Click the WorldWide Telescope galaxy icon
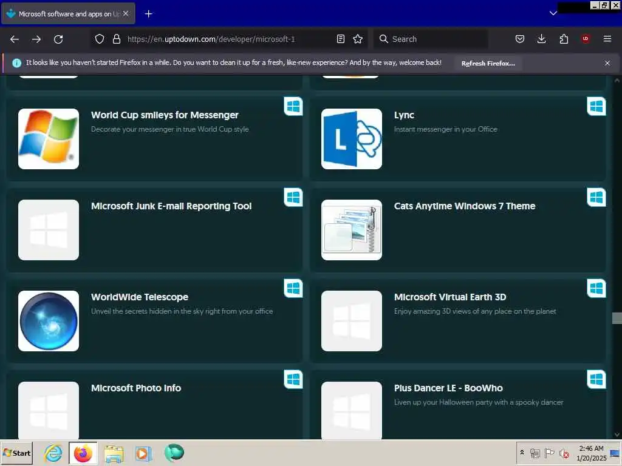 coord(49,321)
